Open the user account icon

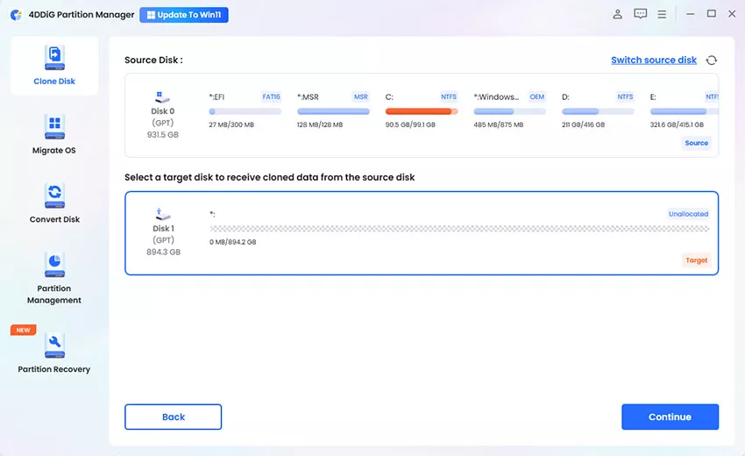coord(617,14)
